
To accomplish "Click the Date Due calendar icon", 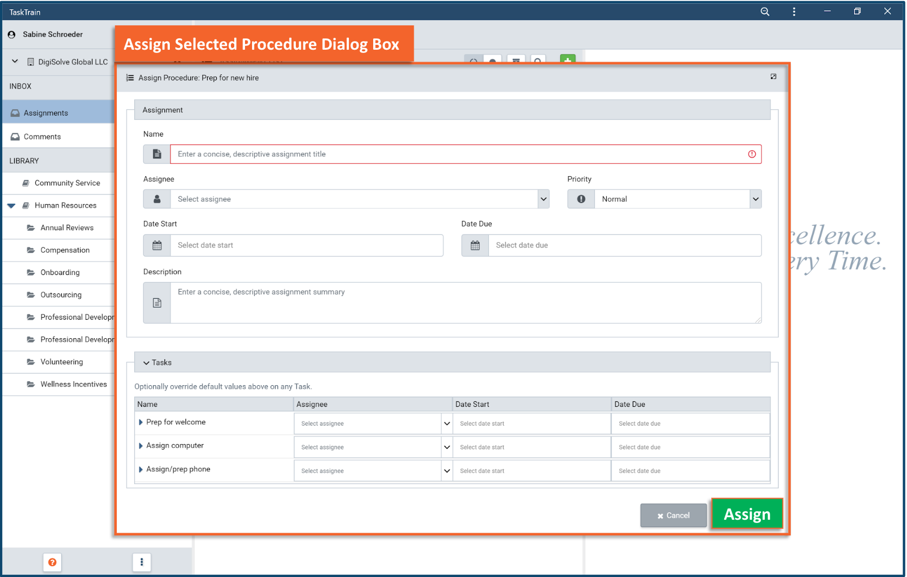I will (x=475, y=245).
